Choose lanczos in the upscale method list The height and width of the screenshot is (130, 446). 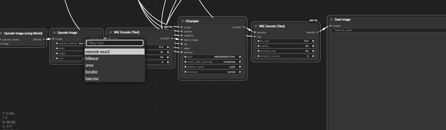point(115,79)
